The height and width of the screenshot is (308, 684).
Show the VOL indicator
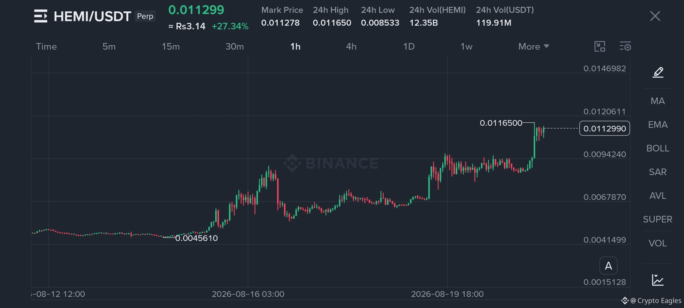[658, 243]
